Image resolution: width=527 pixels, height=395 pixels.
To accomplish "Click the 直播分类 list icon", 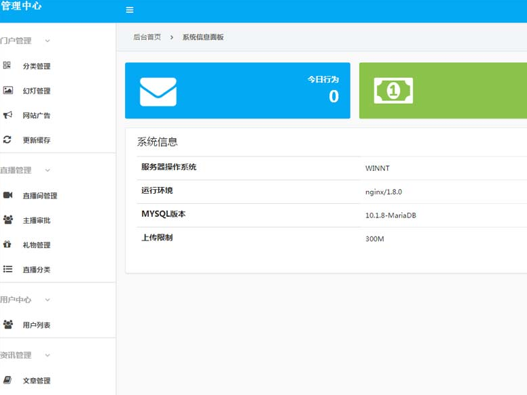I will 7,269.
